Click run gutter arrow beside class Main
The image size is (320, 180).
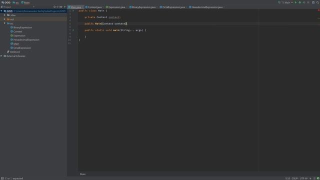[73, 10]
